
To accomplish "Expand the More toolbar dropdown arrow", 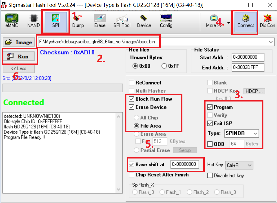I will pos(229,23).
